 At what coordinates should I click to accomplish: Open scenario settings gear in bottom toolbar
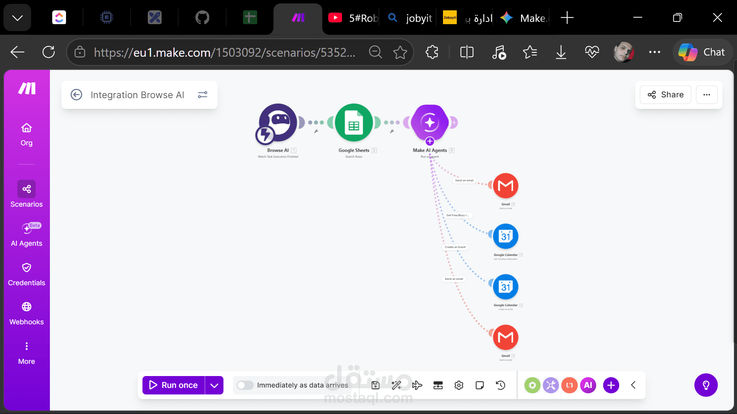459,385
